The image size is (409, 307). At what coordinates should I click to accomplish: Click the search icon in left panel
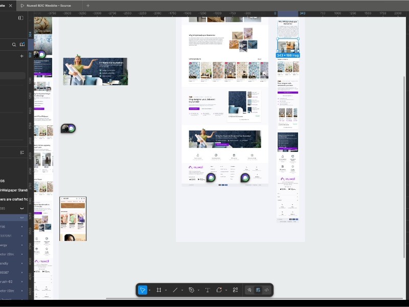pyautogui.click(x=14, y=45)
